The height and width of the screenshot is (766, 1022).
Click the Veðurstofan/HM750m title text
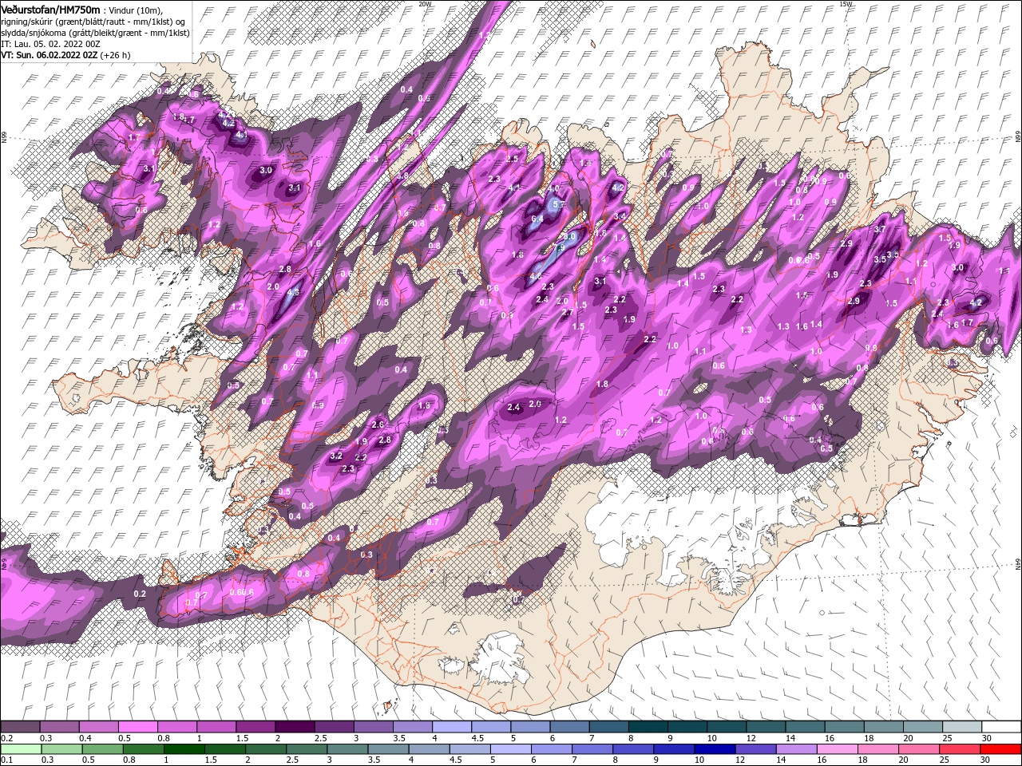point(50,9)
